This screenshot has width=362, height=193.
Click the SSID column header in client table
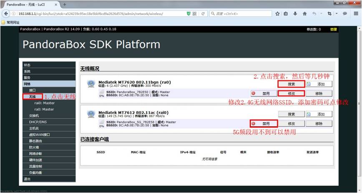(101, 152)
